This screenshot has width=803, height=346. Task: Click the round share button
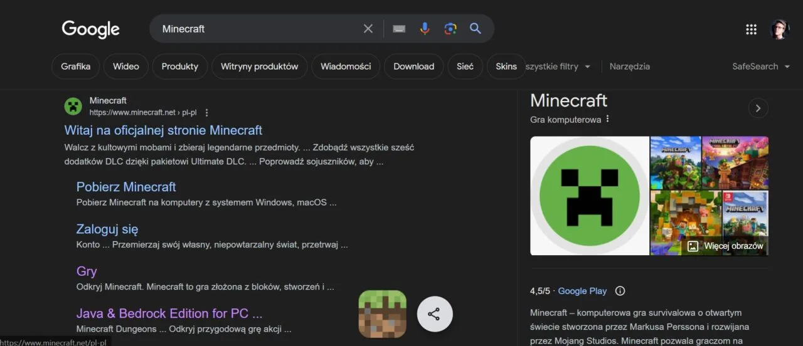[434, 314]
